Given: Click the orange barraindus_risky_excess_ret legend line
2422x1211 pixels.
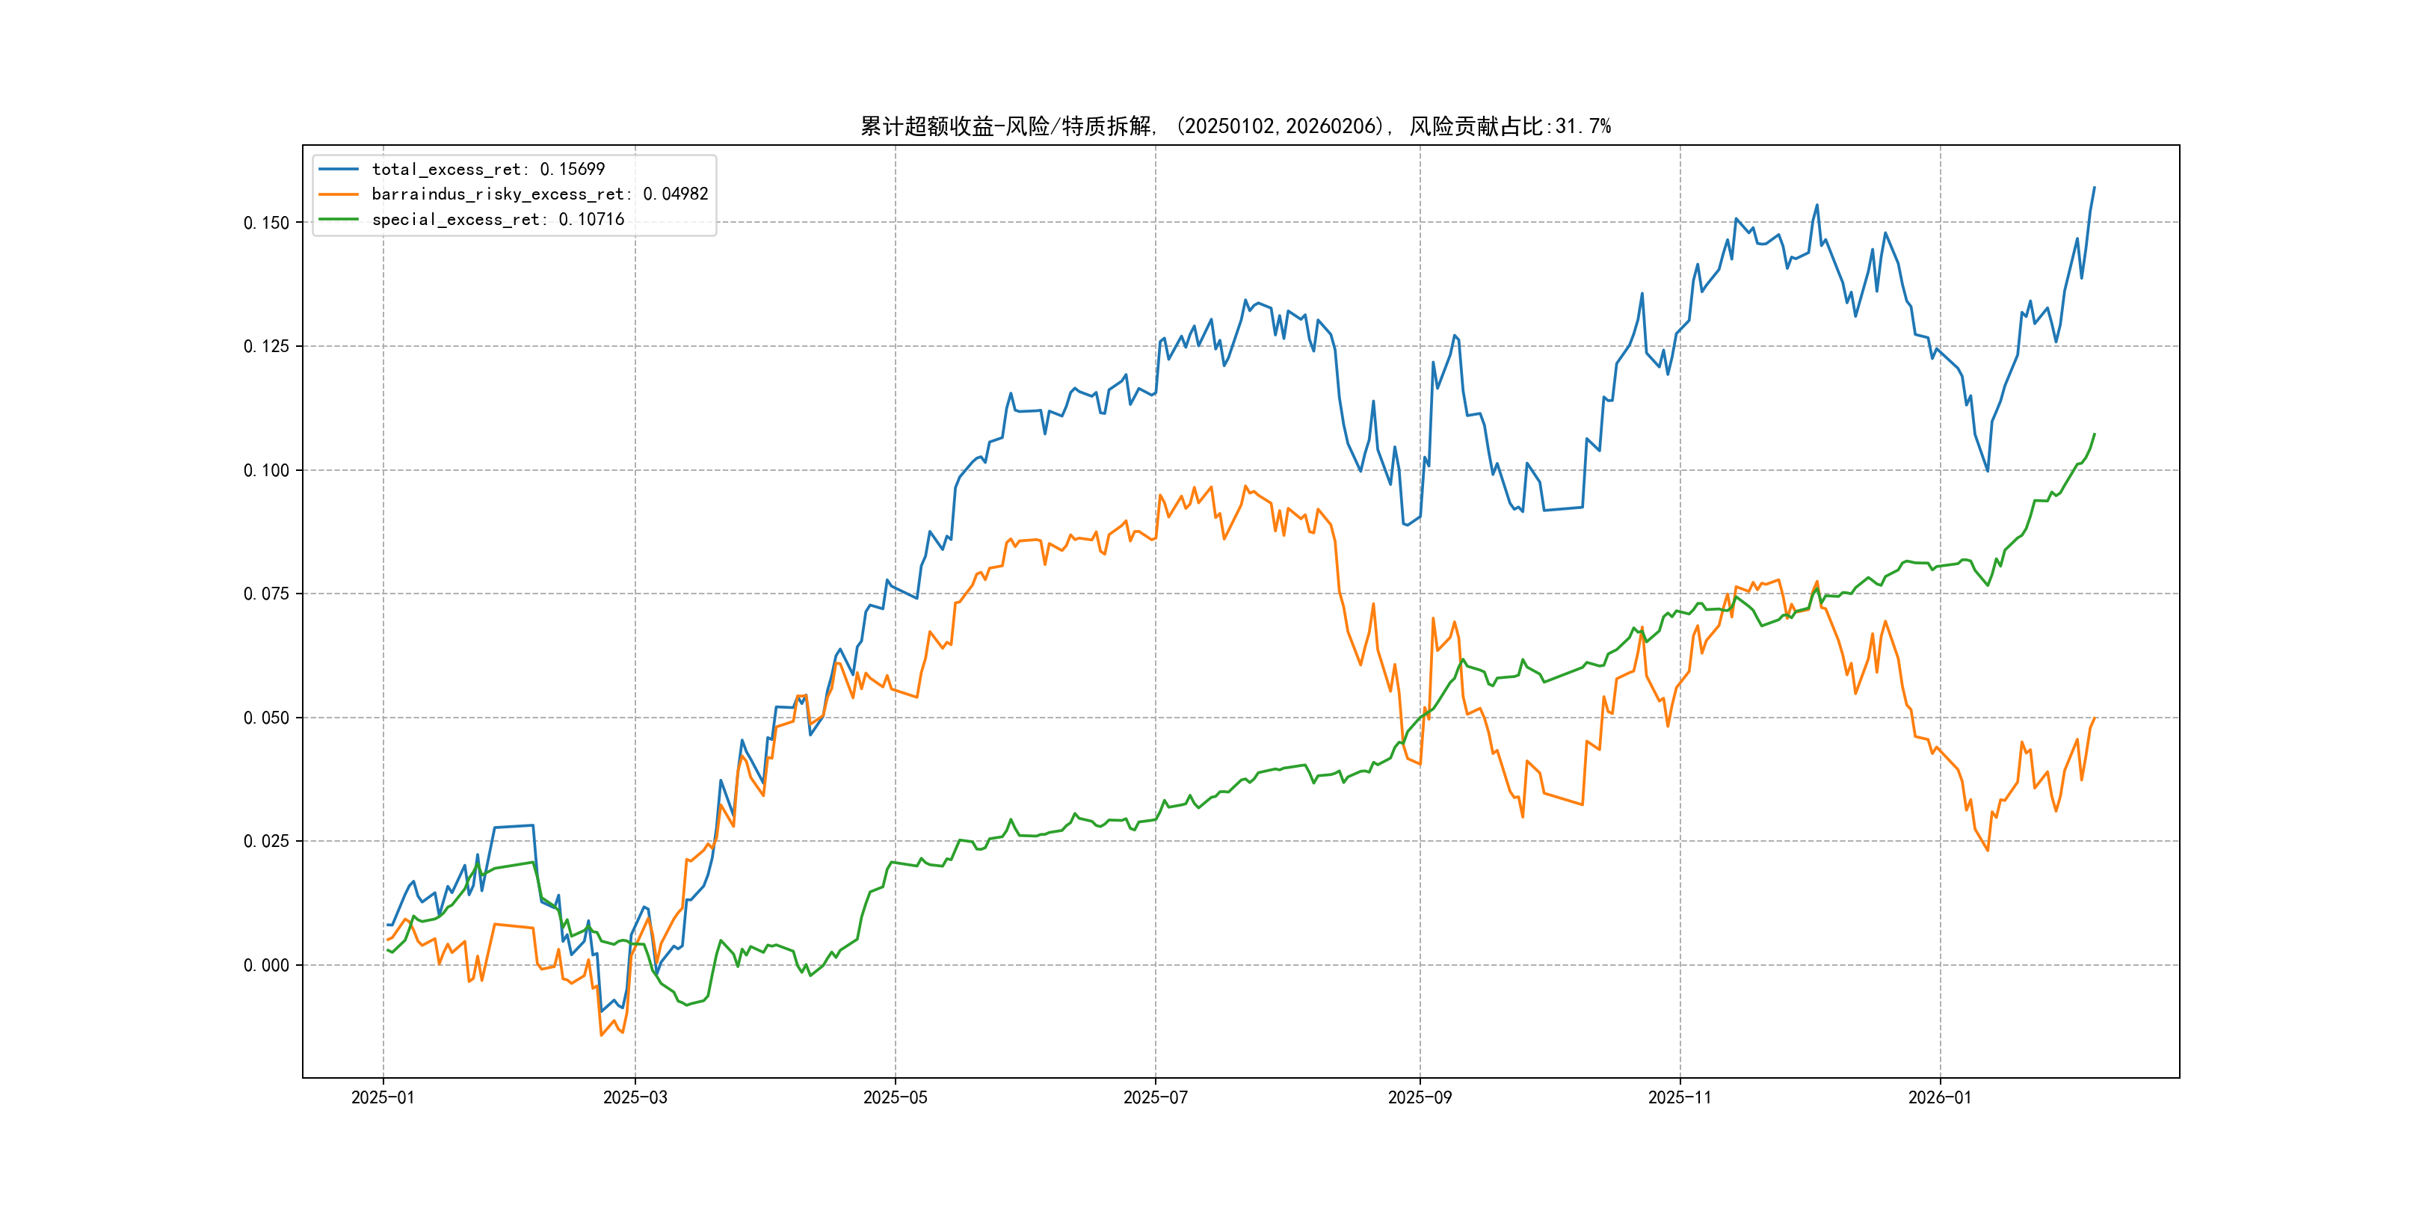Looking at the screenshot, I should 339,194.
